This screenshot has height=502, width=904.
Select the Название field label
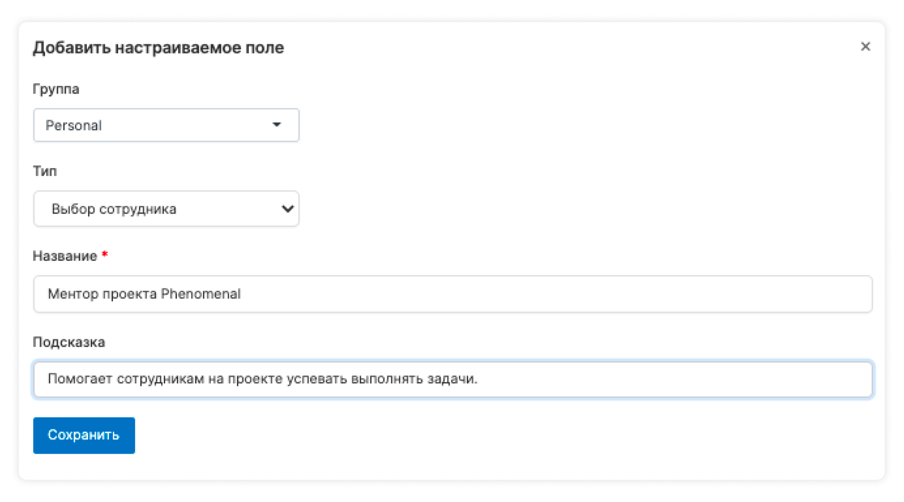[x=65, y=256]
